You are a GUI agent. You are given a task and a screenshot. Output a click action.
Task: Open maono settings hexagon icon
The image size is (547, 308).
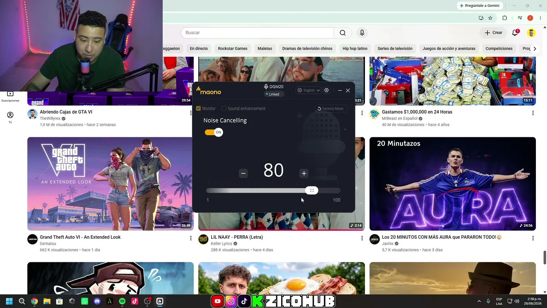click(326, 90)
